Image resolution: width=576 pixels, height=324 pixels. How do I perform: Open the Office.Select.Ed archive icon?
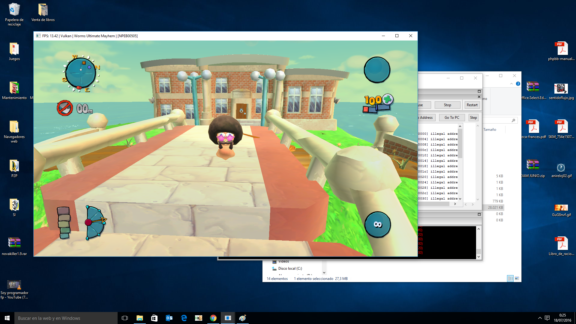pyautogui.click(x=533, y=91)
